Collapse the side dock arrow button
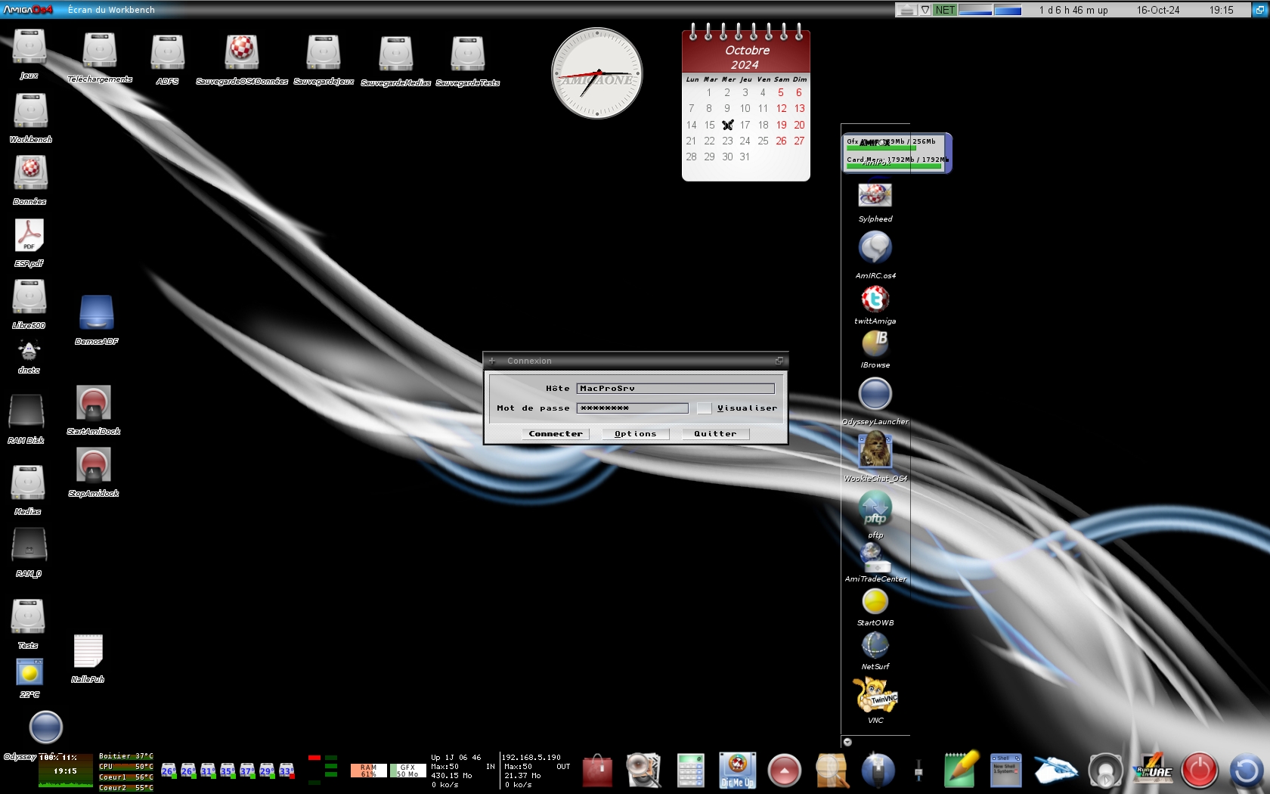 pos(847,742)
